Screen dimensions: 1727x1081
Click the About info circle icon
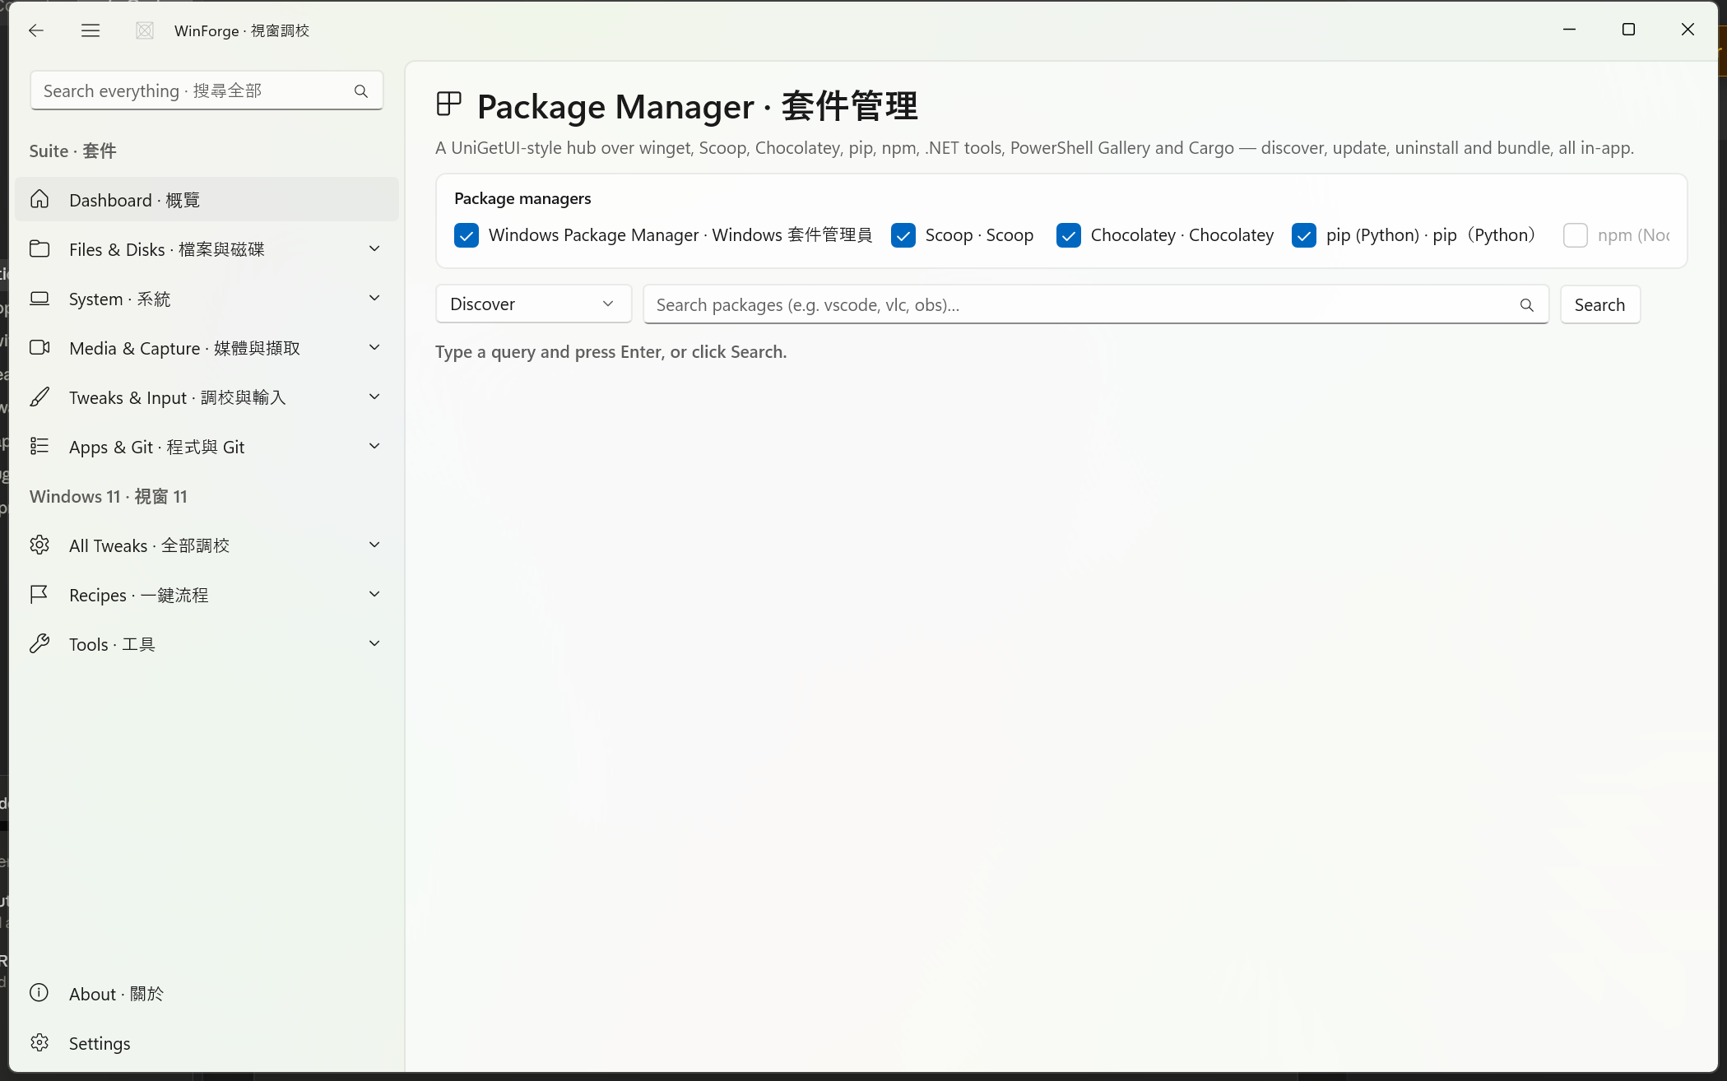(x=39, y=993)
